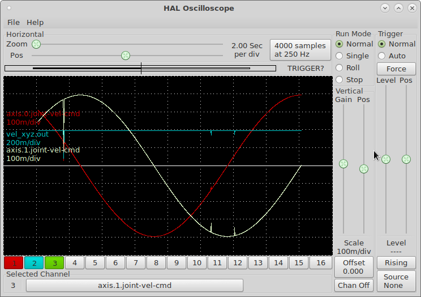The image size is (421, 297).
Task: Select channel 12 button
Action: pyautogui.click(x=238, y=263)
